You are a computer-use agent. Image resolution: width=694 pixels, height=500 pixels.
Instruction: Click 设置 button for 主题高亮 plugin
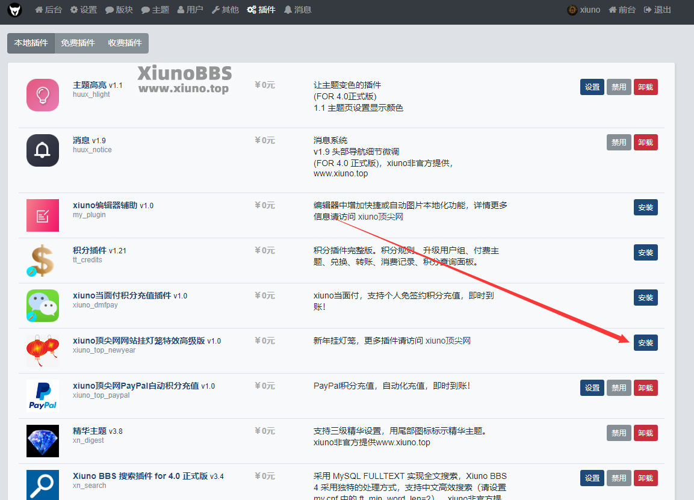point(592,87)
